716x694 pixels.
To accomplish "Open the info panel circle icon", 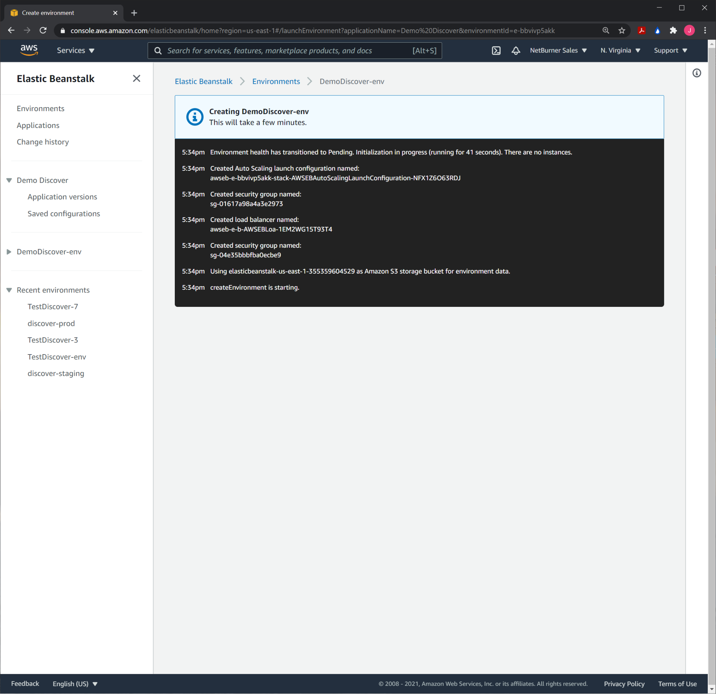I will [697, 73].
